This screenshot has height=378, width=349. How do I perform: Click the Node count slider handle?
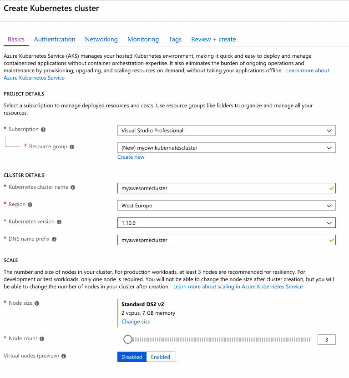point(128,339)
